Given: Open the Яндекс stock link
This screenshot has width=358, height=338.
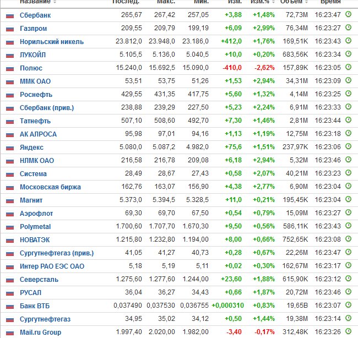Looking at the screenshot, I should tap(31, 148).
